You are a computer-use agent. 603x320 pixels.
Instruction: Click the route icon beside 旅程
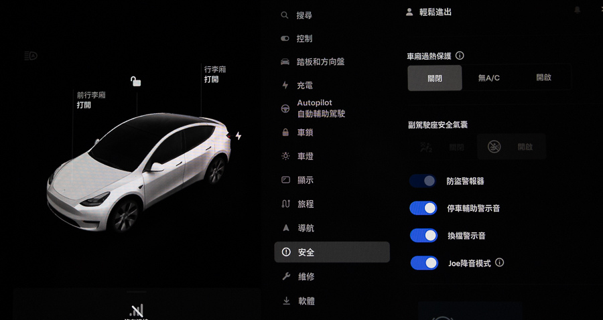point(285,204)
